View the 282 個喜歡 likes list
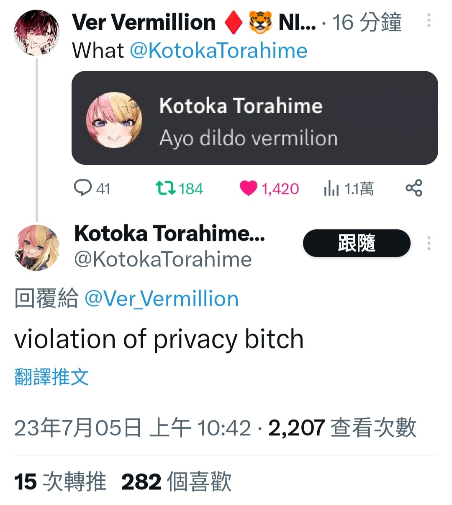Image resolution: width=452 pixels, height=505 pixels. click(x=176, y=482)
